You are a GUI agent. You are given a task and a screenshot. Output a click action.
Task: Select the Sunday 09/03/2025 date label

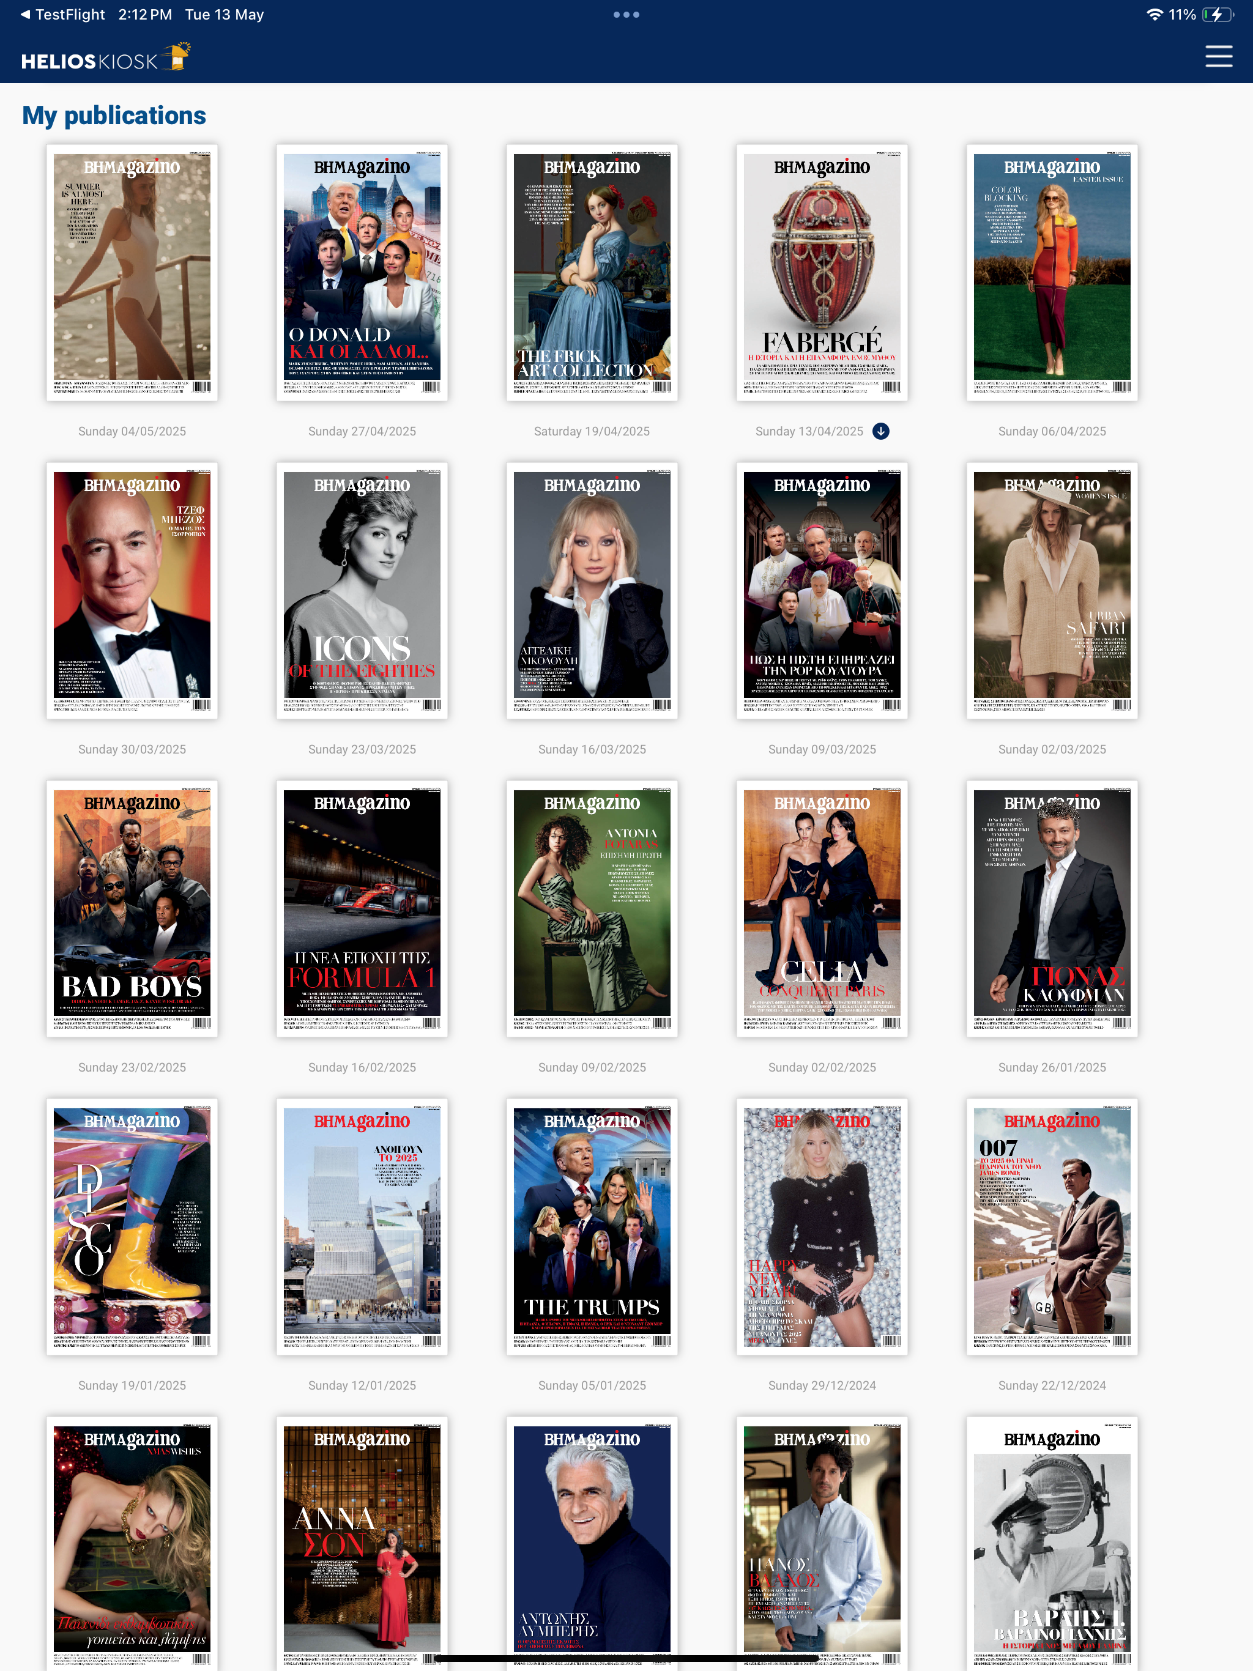tap(822, 749)
